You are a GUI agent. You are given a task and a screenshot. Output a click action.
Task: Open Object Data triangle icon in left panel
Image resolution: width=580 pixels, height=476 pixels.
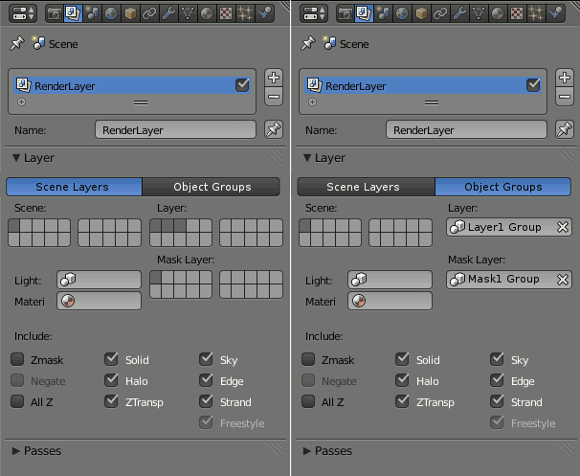(188, 13)
